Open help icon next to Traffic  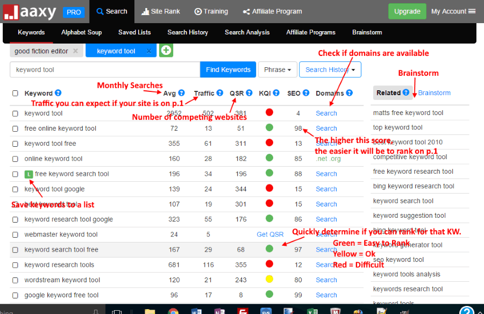(220, 93)
